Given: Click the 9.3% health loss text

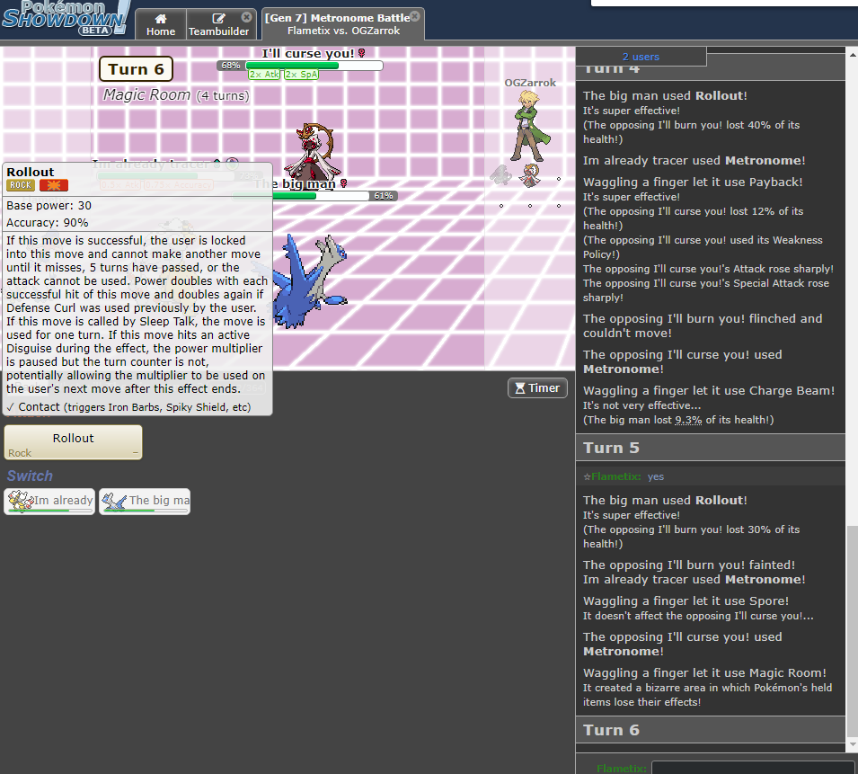Looking at the screenshot, I should pos(688,420).
